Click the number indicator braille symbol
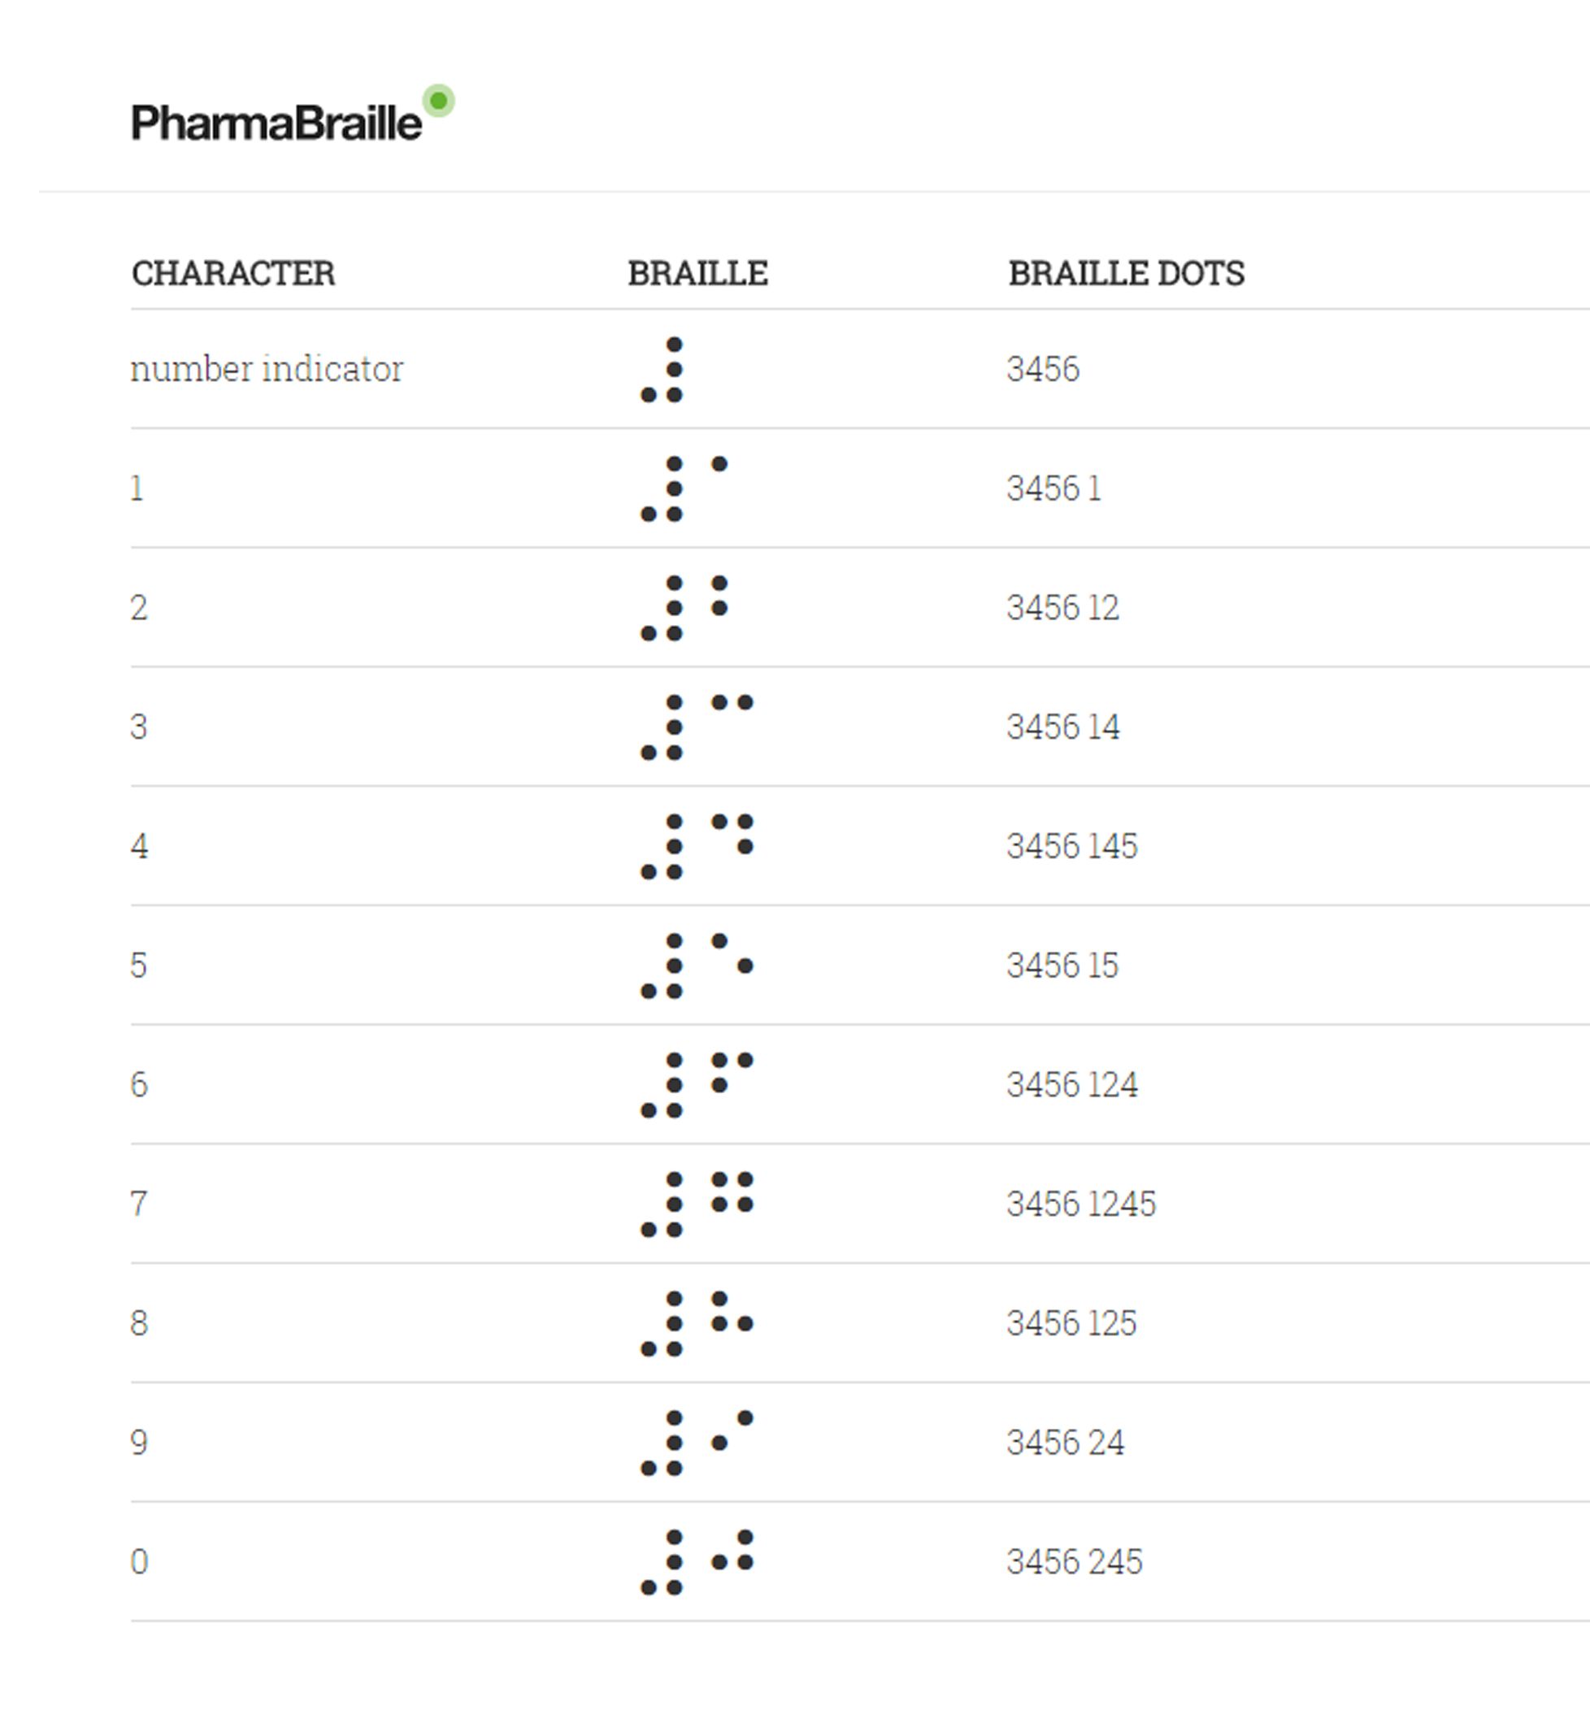Viewport: 1590px width, 1723px height. coord(662,370)
